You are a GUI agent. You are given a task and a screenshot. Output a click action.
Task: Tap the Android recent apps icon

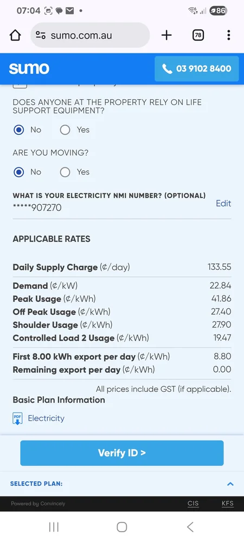pyautogui.click(x=54, y=527)
